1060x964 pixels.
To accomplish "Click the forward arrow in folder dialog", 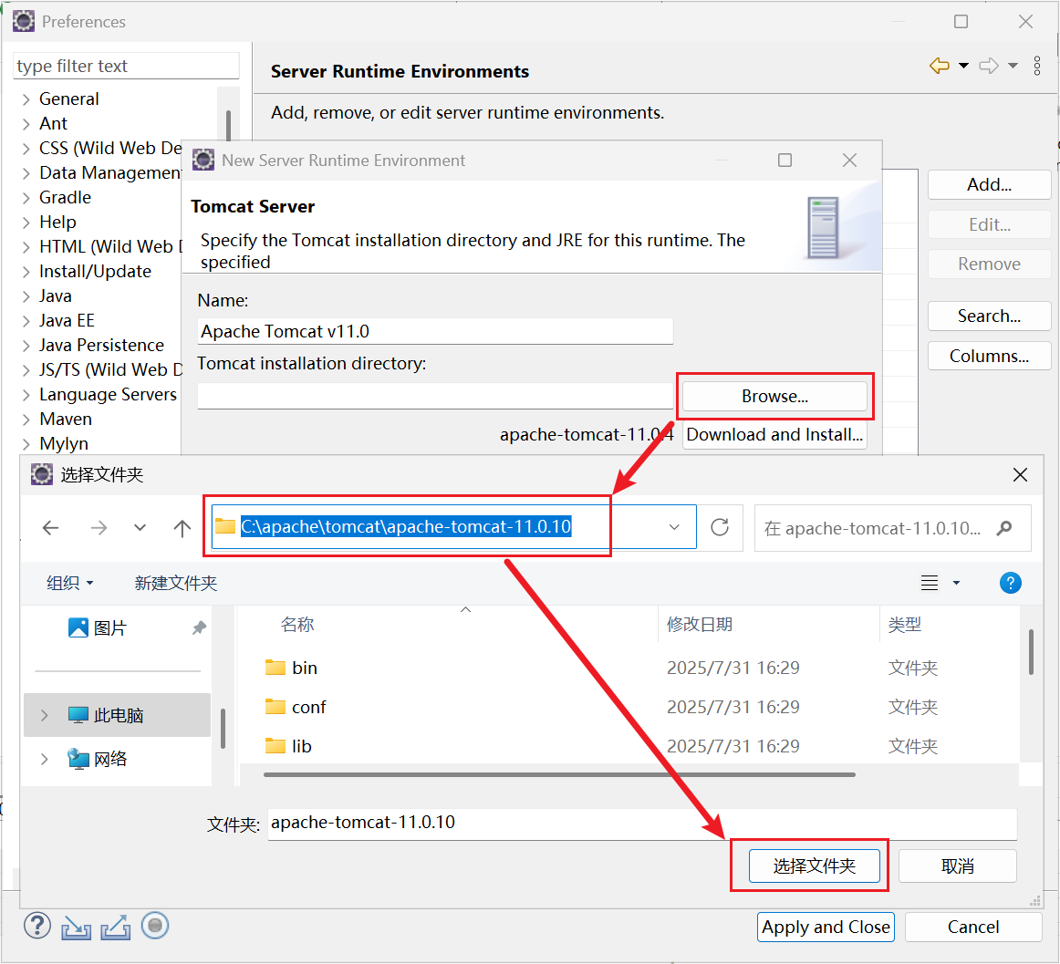I will click(x=99, y=527).
